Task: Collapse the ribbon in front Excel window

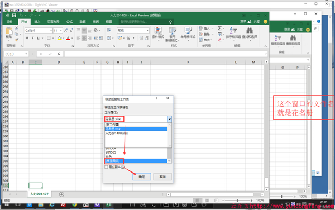Action: pos(265,46)
